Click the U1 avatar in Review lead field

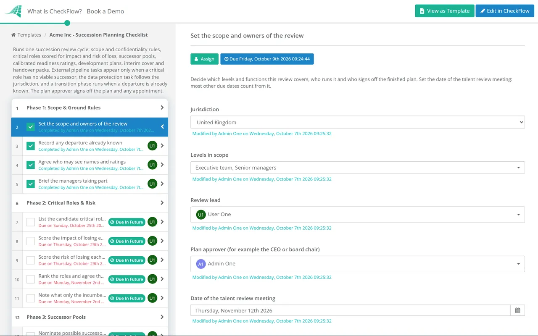tap(201, 215)
